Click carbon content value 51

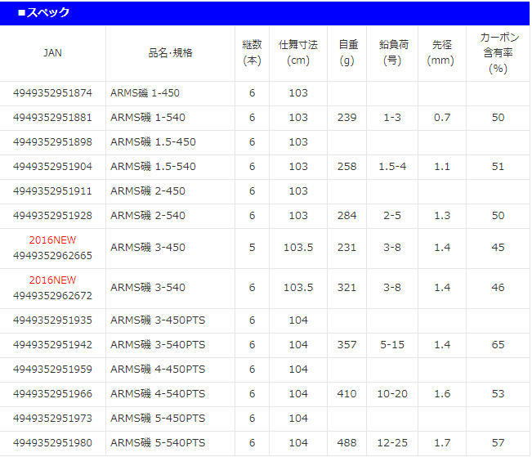click(x=498, y=167)
